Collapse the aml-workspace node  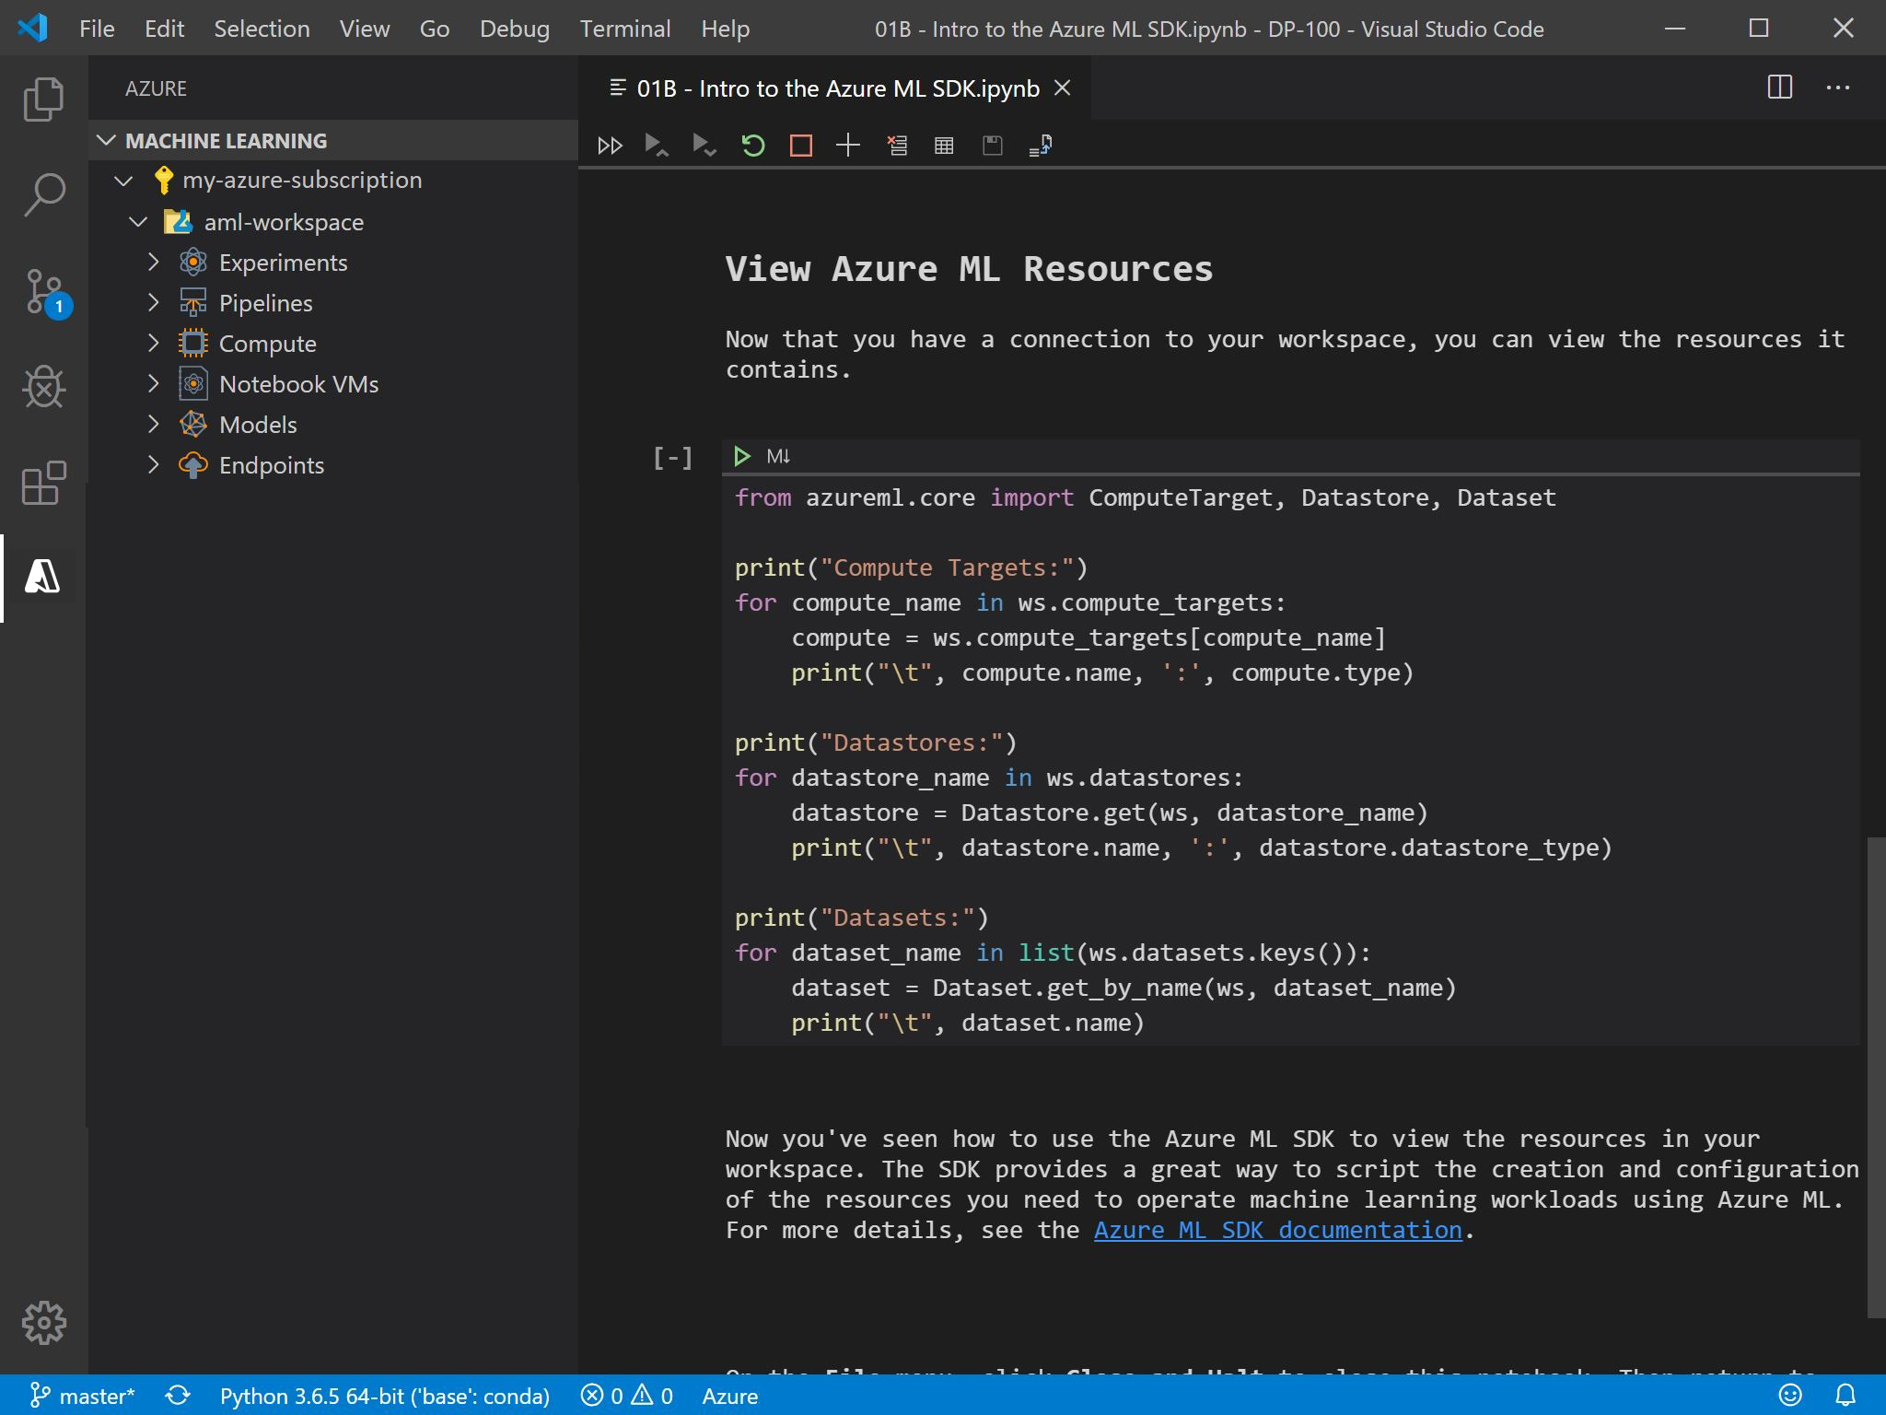click(x=138, y=222)
